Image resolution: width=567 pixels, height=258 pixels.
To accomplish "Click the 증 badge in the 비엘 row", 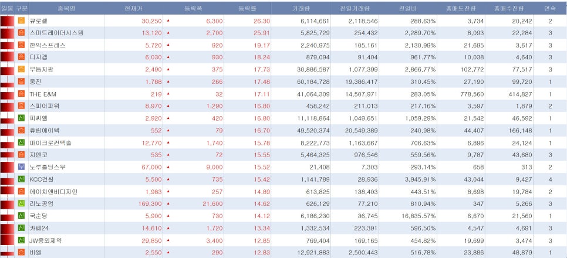I will click(21, 253).
